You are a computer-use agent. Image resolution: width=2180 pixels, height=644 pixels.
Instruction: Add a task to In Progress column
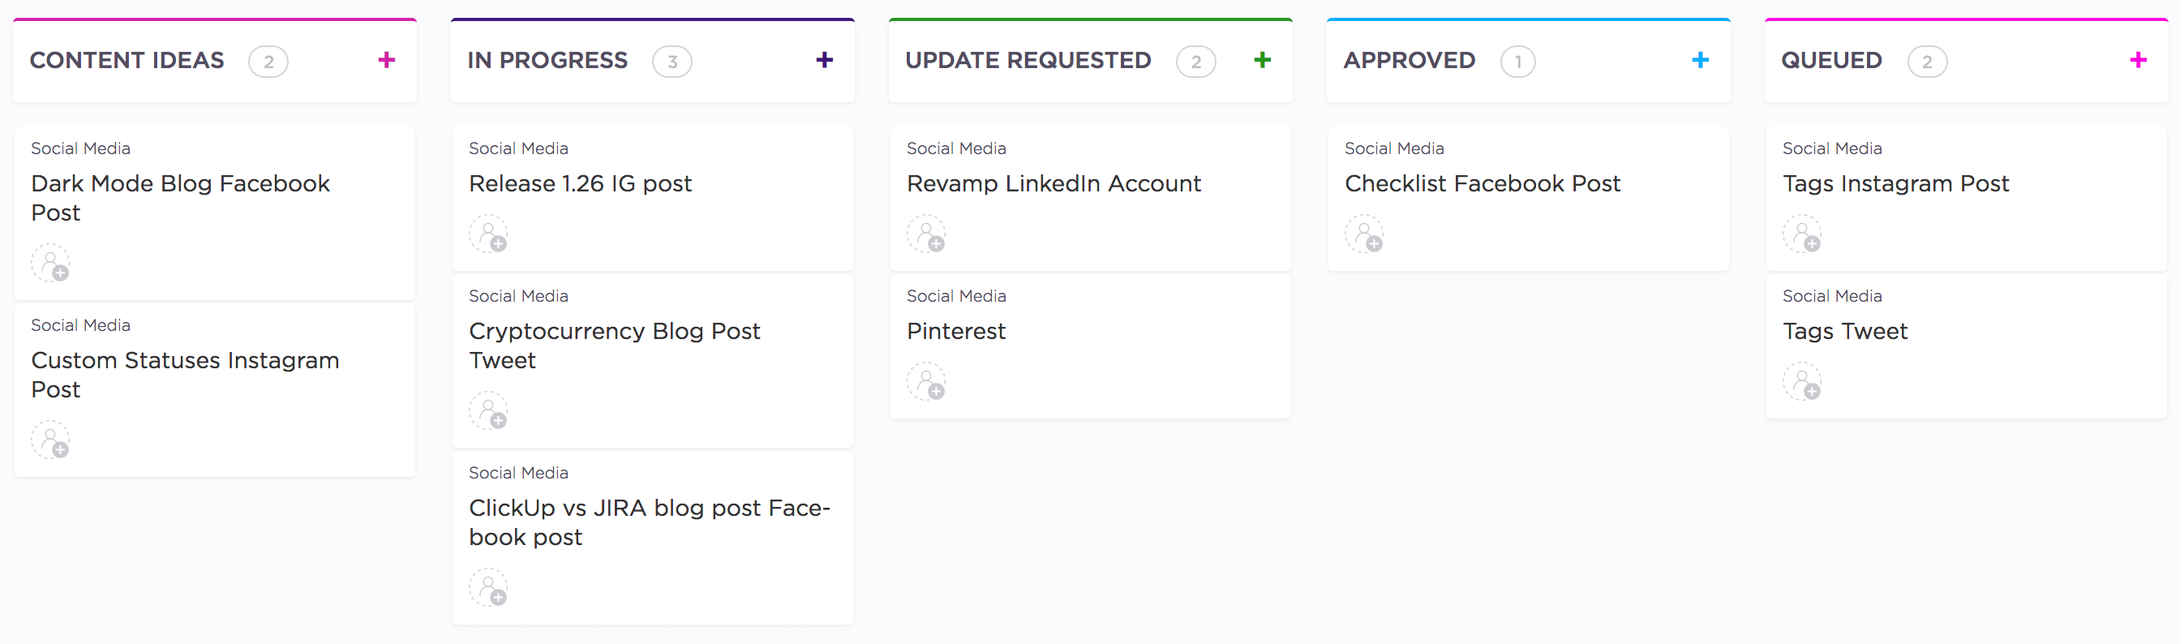pos(824,60)
